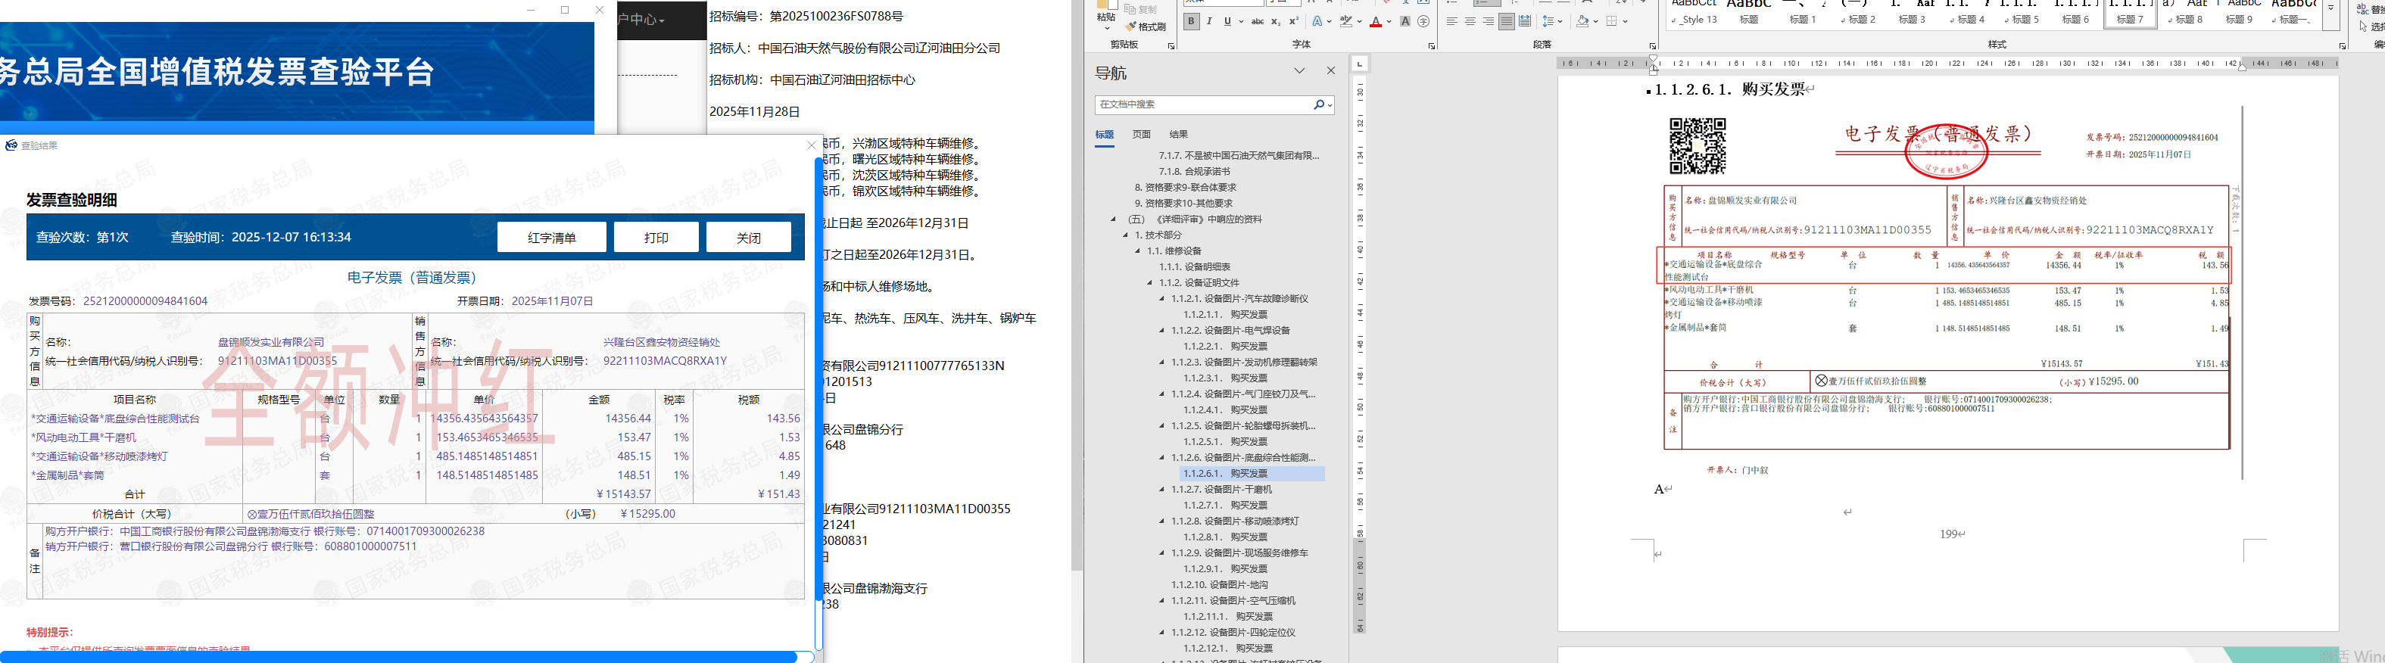Center the paragraph text
Screen dimensions: 2385x663
[x=1470, y=21]
